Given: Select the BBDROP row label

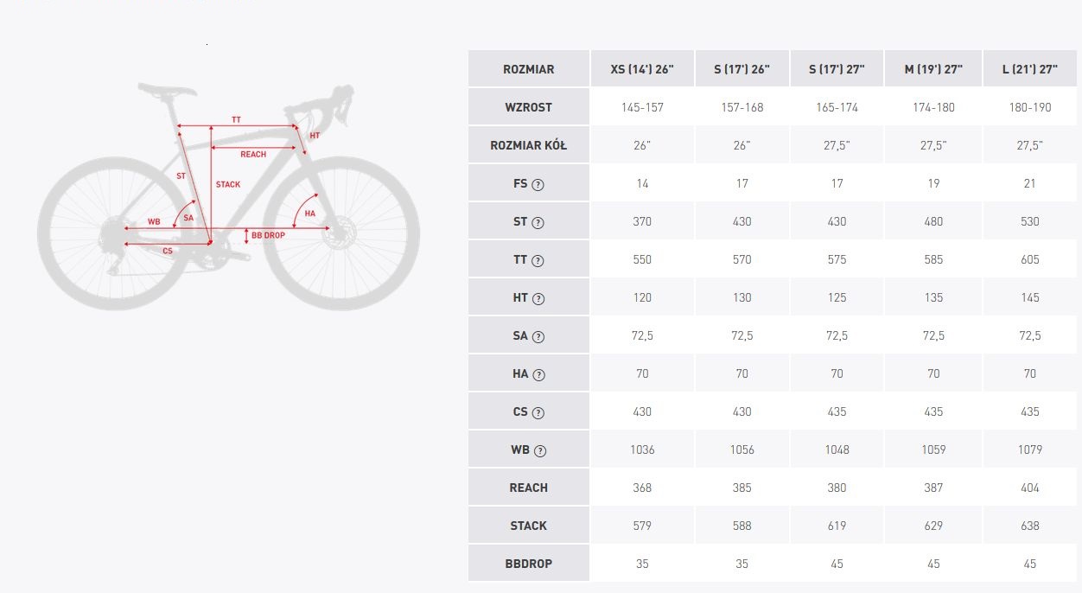Looking at the screenshot, I should [x=529, y=564].
